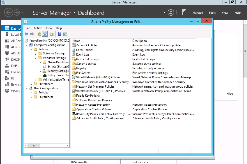The width and height of the screenshot is (247, 164).
Task: Expand the Name Resolution tree node
Action: coord(40,63)
